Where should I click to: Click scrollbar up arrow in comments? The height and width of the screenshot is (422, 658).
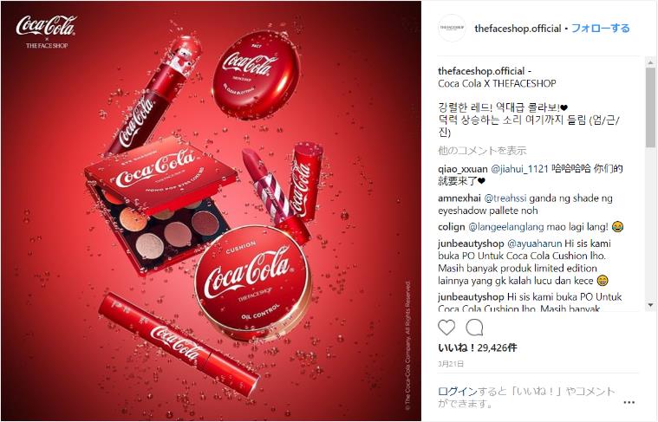(x=650, y=62)
